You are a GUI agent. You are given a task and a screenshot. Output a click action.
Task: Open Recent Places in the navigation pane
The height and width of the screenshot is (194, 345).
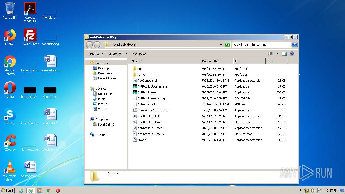(x=107, y=78)
